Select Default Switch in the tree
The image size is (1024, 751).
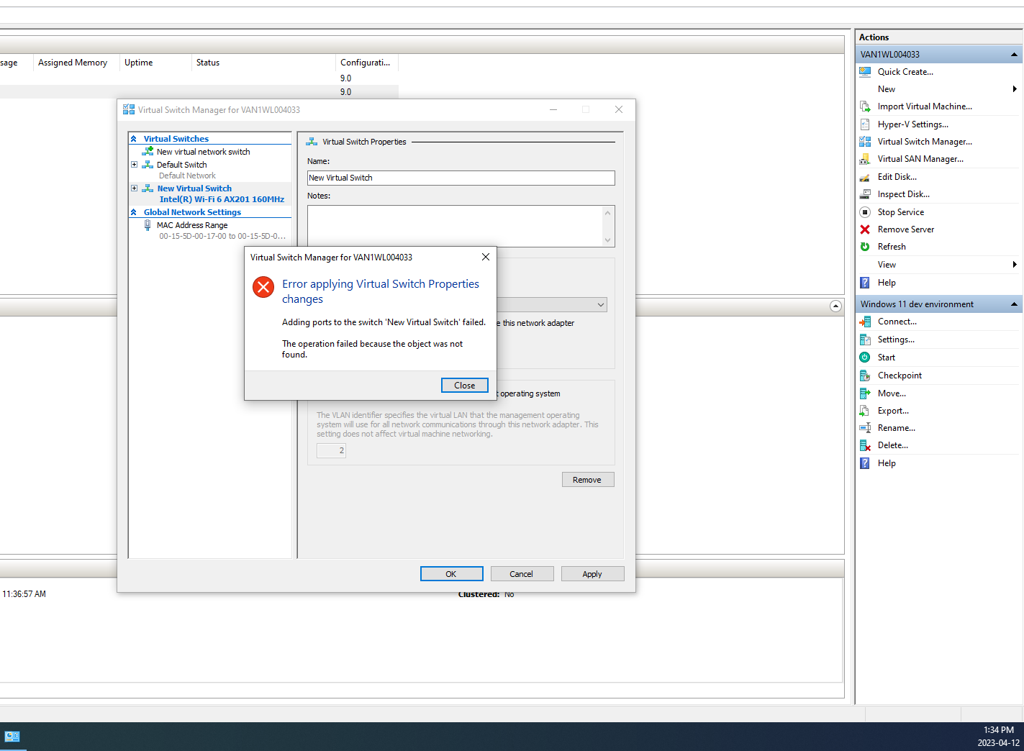click(x=181, y=165)
